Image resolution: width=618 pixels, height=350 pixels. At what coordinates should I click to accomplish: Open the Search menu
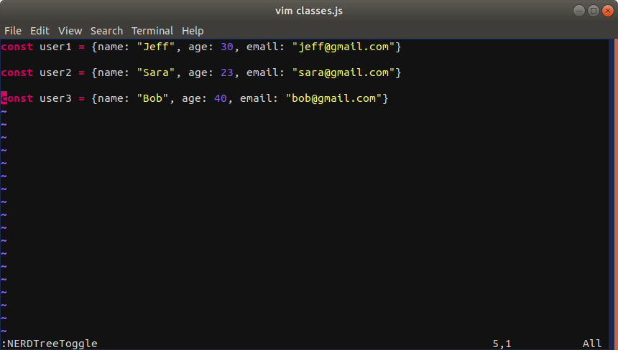(107, 31)
